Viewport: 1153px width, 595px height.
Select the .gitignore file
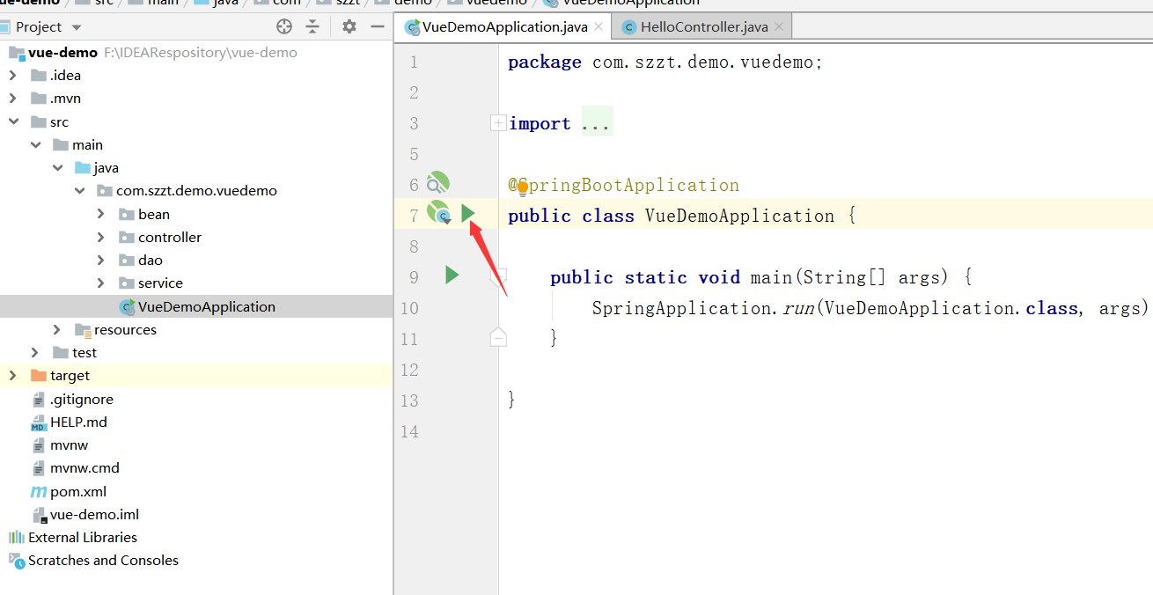point(82,400)
